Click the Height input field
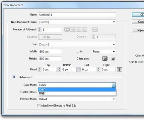Viewport: 144px width, 120px height. [x=50, y=59]
